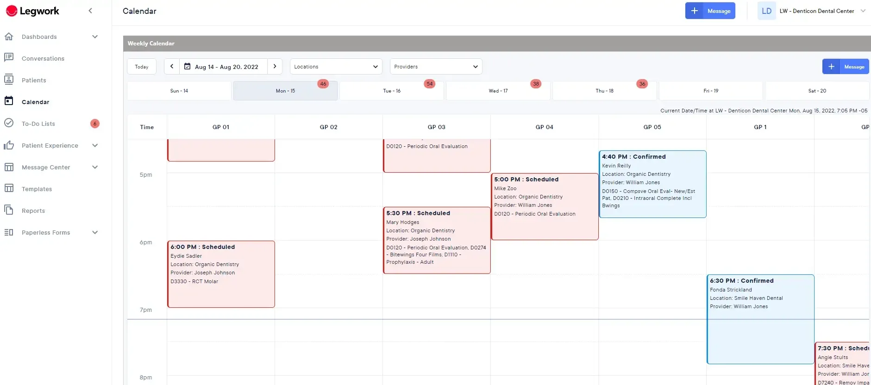Switch to the Thu - 18 tab

(604, 91)
